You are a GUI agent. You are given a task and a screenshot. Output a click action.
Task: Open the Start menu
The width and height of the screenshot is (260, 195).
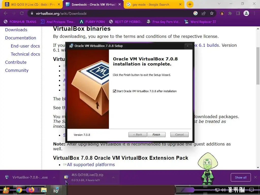click(6, 190)
